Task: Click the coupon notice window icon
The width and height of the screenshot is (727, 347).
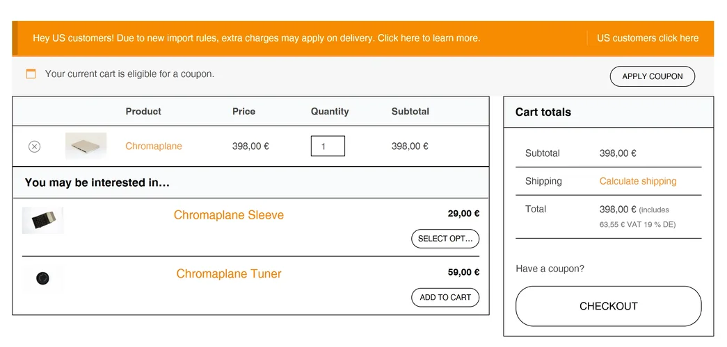Action: [x=31, y=74]
